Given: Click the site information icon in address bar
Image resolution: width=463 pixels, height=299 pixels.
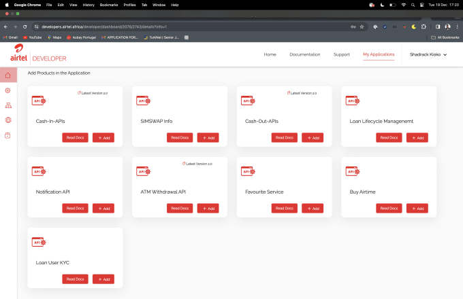Looking at the screenshot, I should [x=36, y=27].
